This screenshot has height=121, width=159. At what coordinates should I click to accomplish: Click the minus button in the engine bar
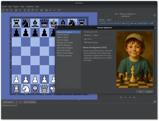pos(20,102)
